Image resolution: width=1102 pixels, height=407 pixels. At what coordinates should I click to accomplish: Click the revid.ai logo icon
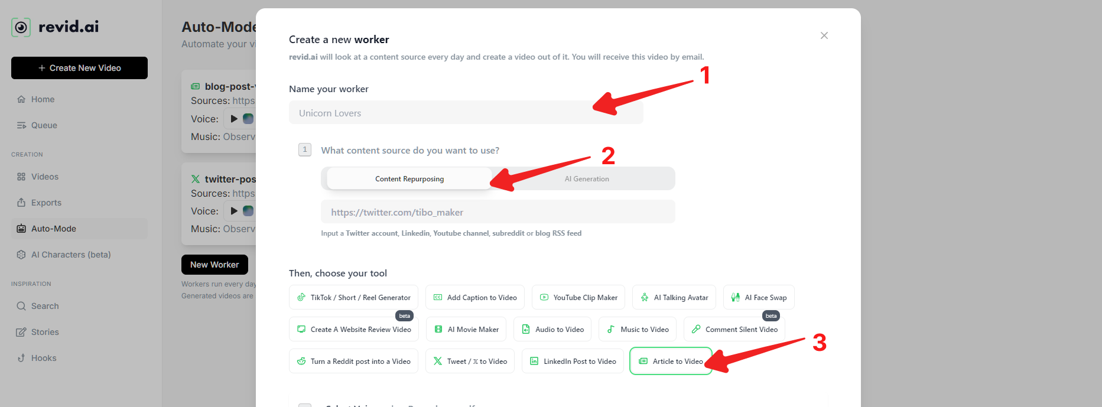(21, 27)
